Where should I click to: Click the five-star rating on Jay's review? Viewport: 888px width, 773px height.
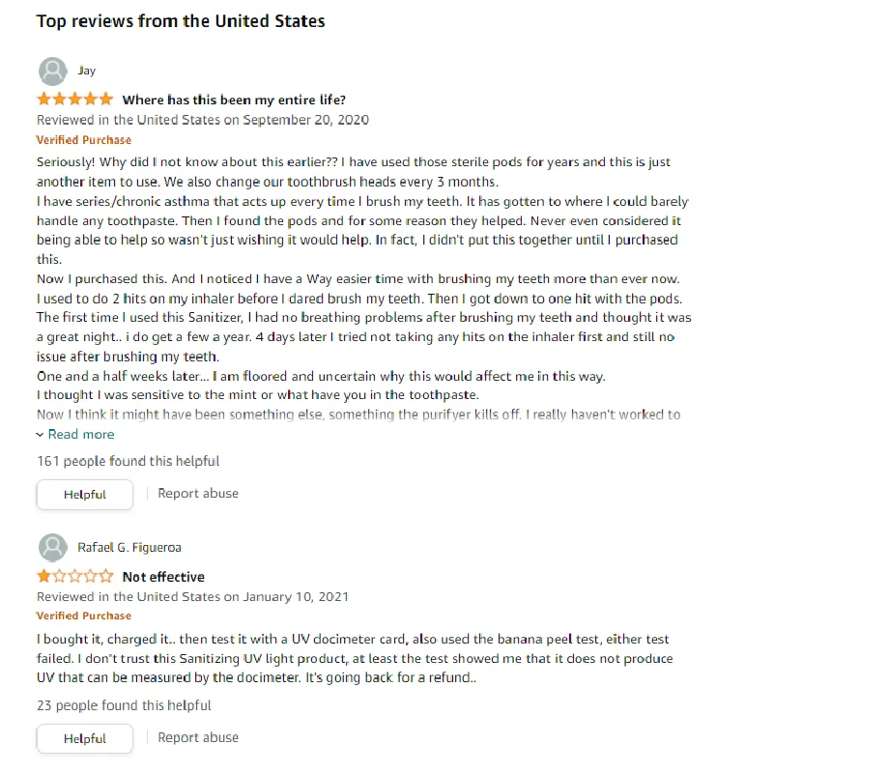pos(74,100)
